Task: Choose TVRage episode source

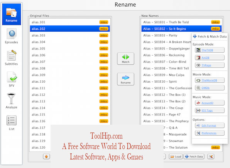Action: click(x=210, y=65)
